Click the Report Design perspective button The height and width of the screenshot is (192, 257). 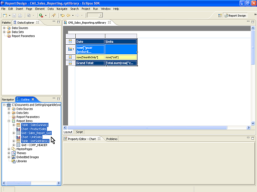coord(235,16)
